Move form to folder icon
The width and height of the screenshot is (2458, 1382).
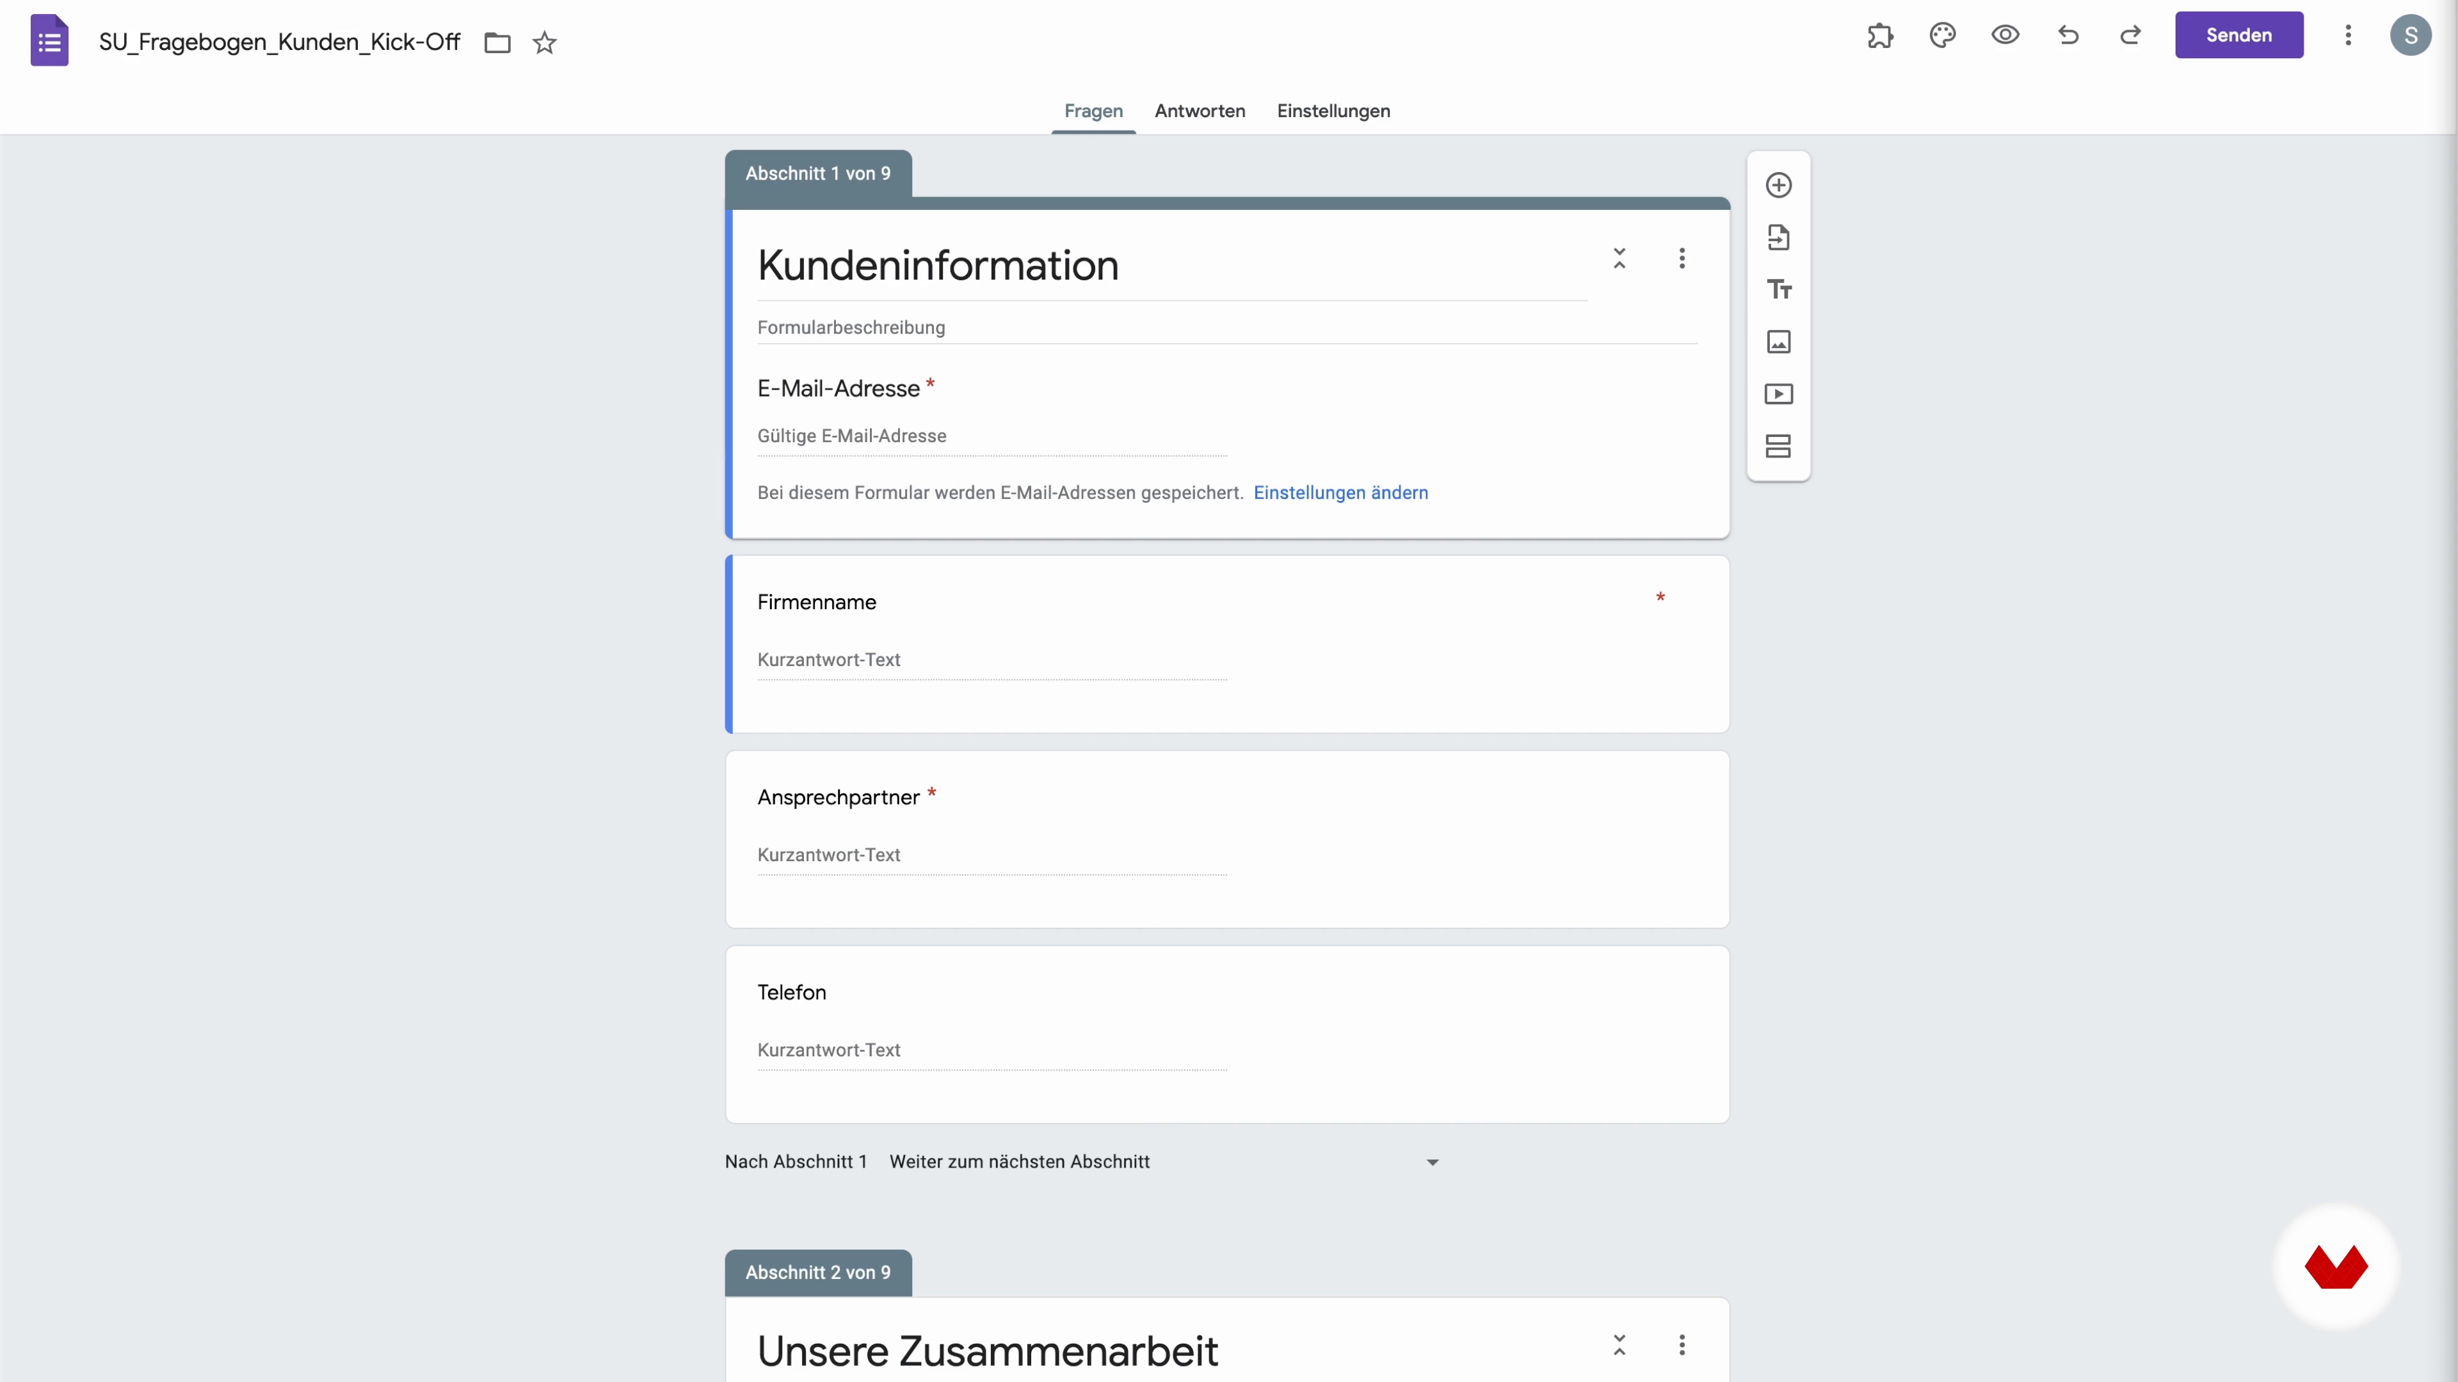pos(497,42)
